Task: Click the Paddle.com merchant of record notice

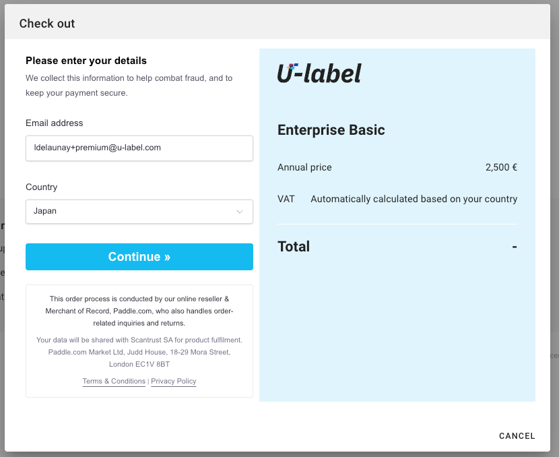Action: 139,311
